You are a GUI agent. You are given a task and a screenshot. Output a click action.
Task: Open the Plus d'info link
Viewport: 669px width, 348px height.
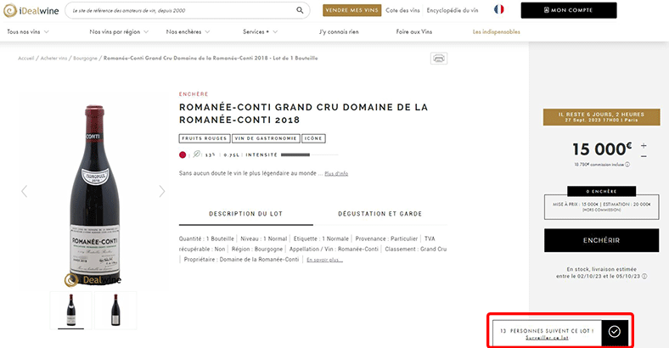pos(336,173)
